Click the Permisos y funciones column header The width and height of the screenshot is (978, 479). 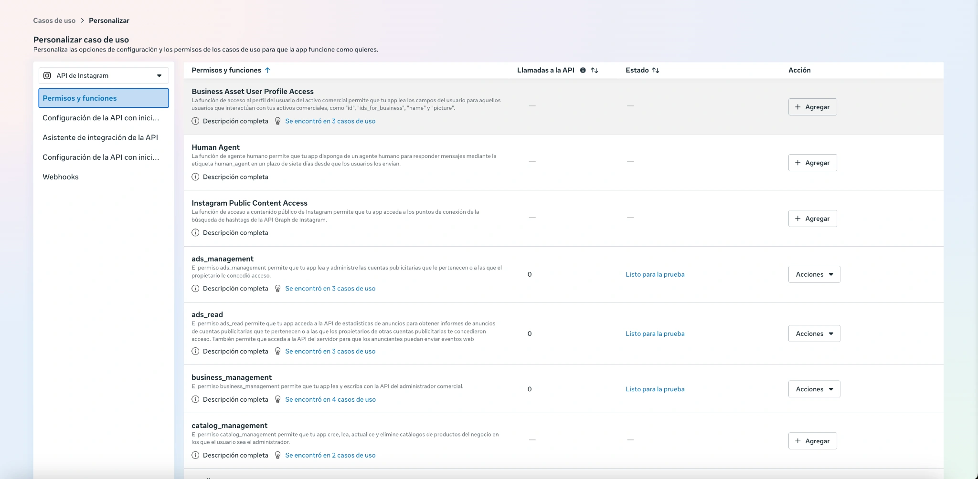(226, 70)
